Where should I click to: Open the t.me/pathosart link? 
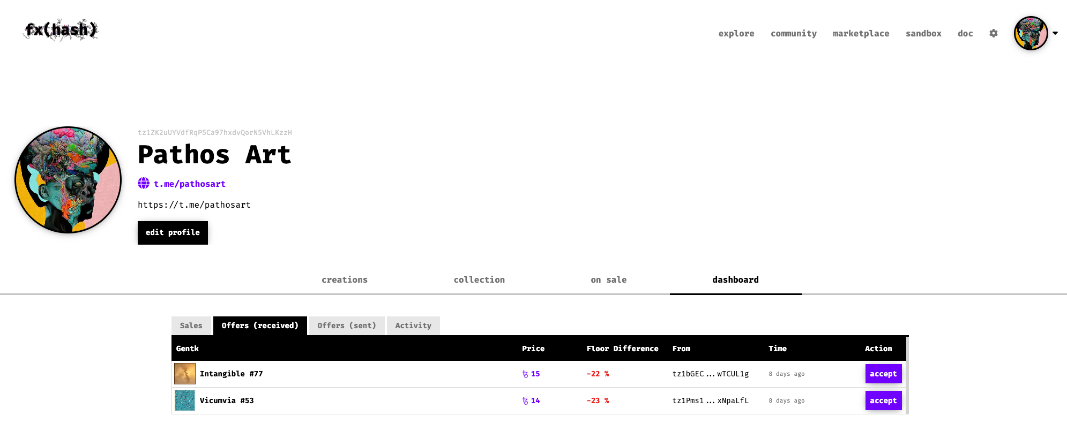(x=190, y=184)
